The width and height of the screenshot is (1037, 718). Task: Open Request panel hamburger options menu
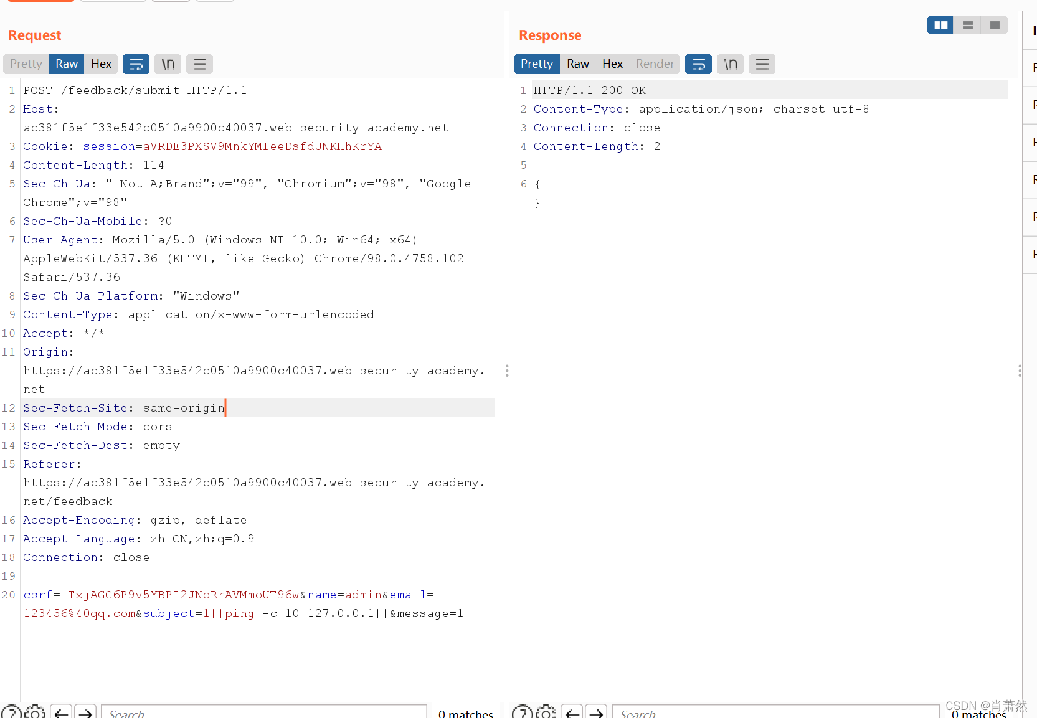pyautogui.click(x=200, y=64)
